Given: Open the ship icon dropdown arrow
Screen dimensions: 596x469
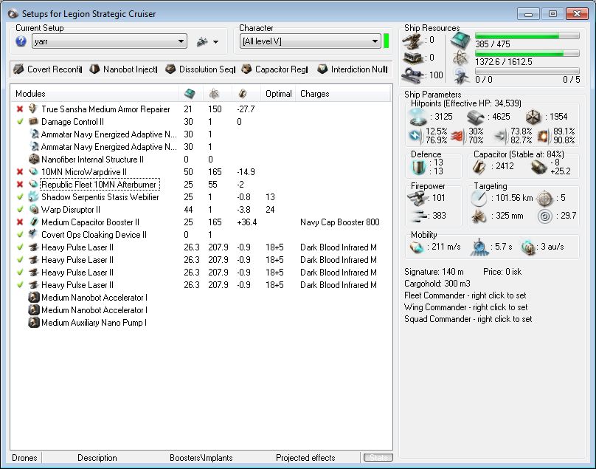Looking at the screenshot, I should click(x=215, y=43).
